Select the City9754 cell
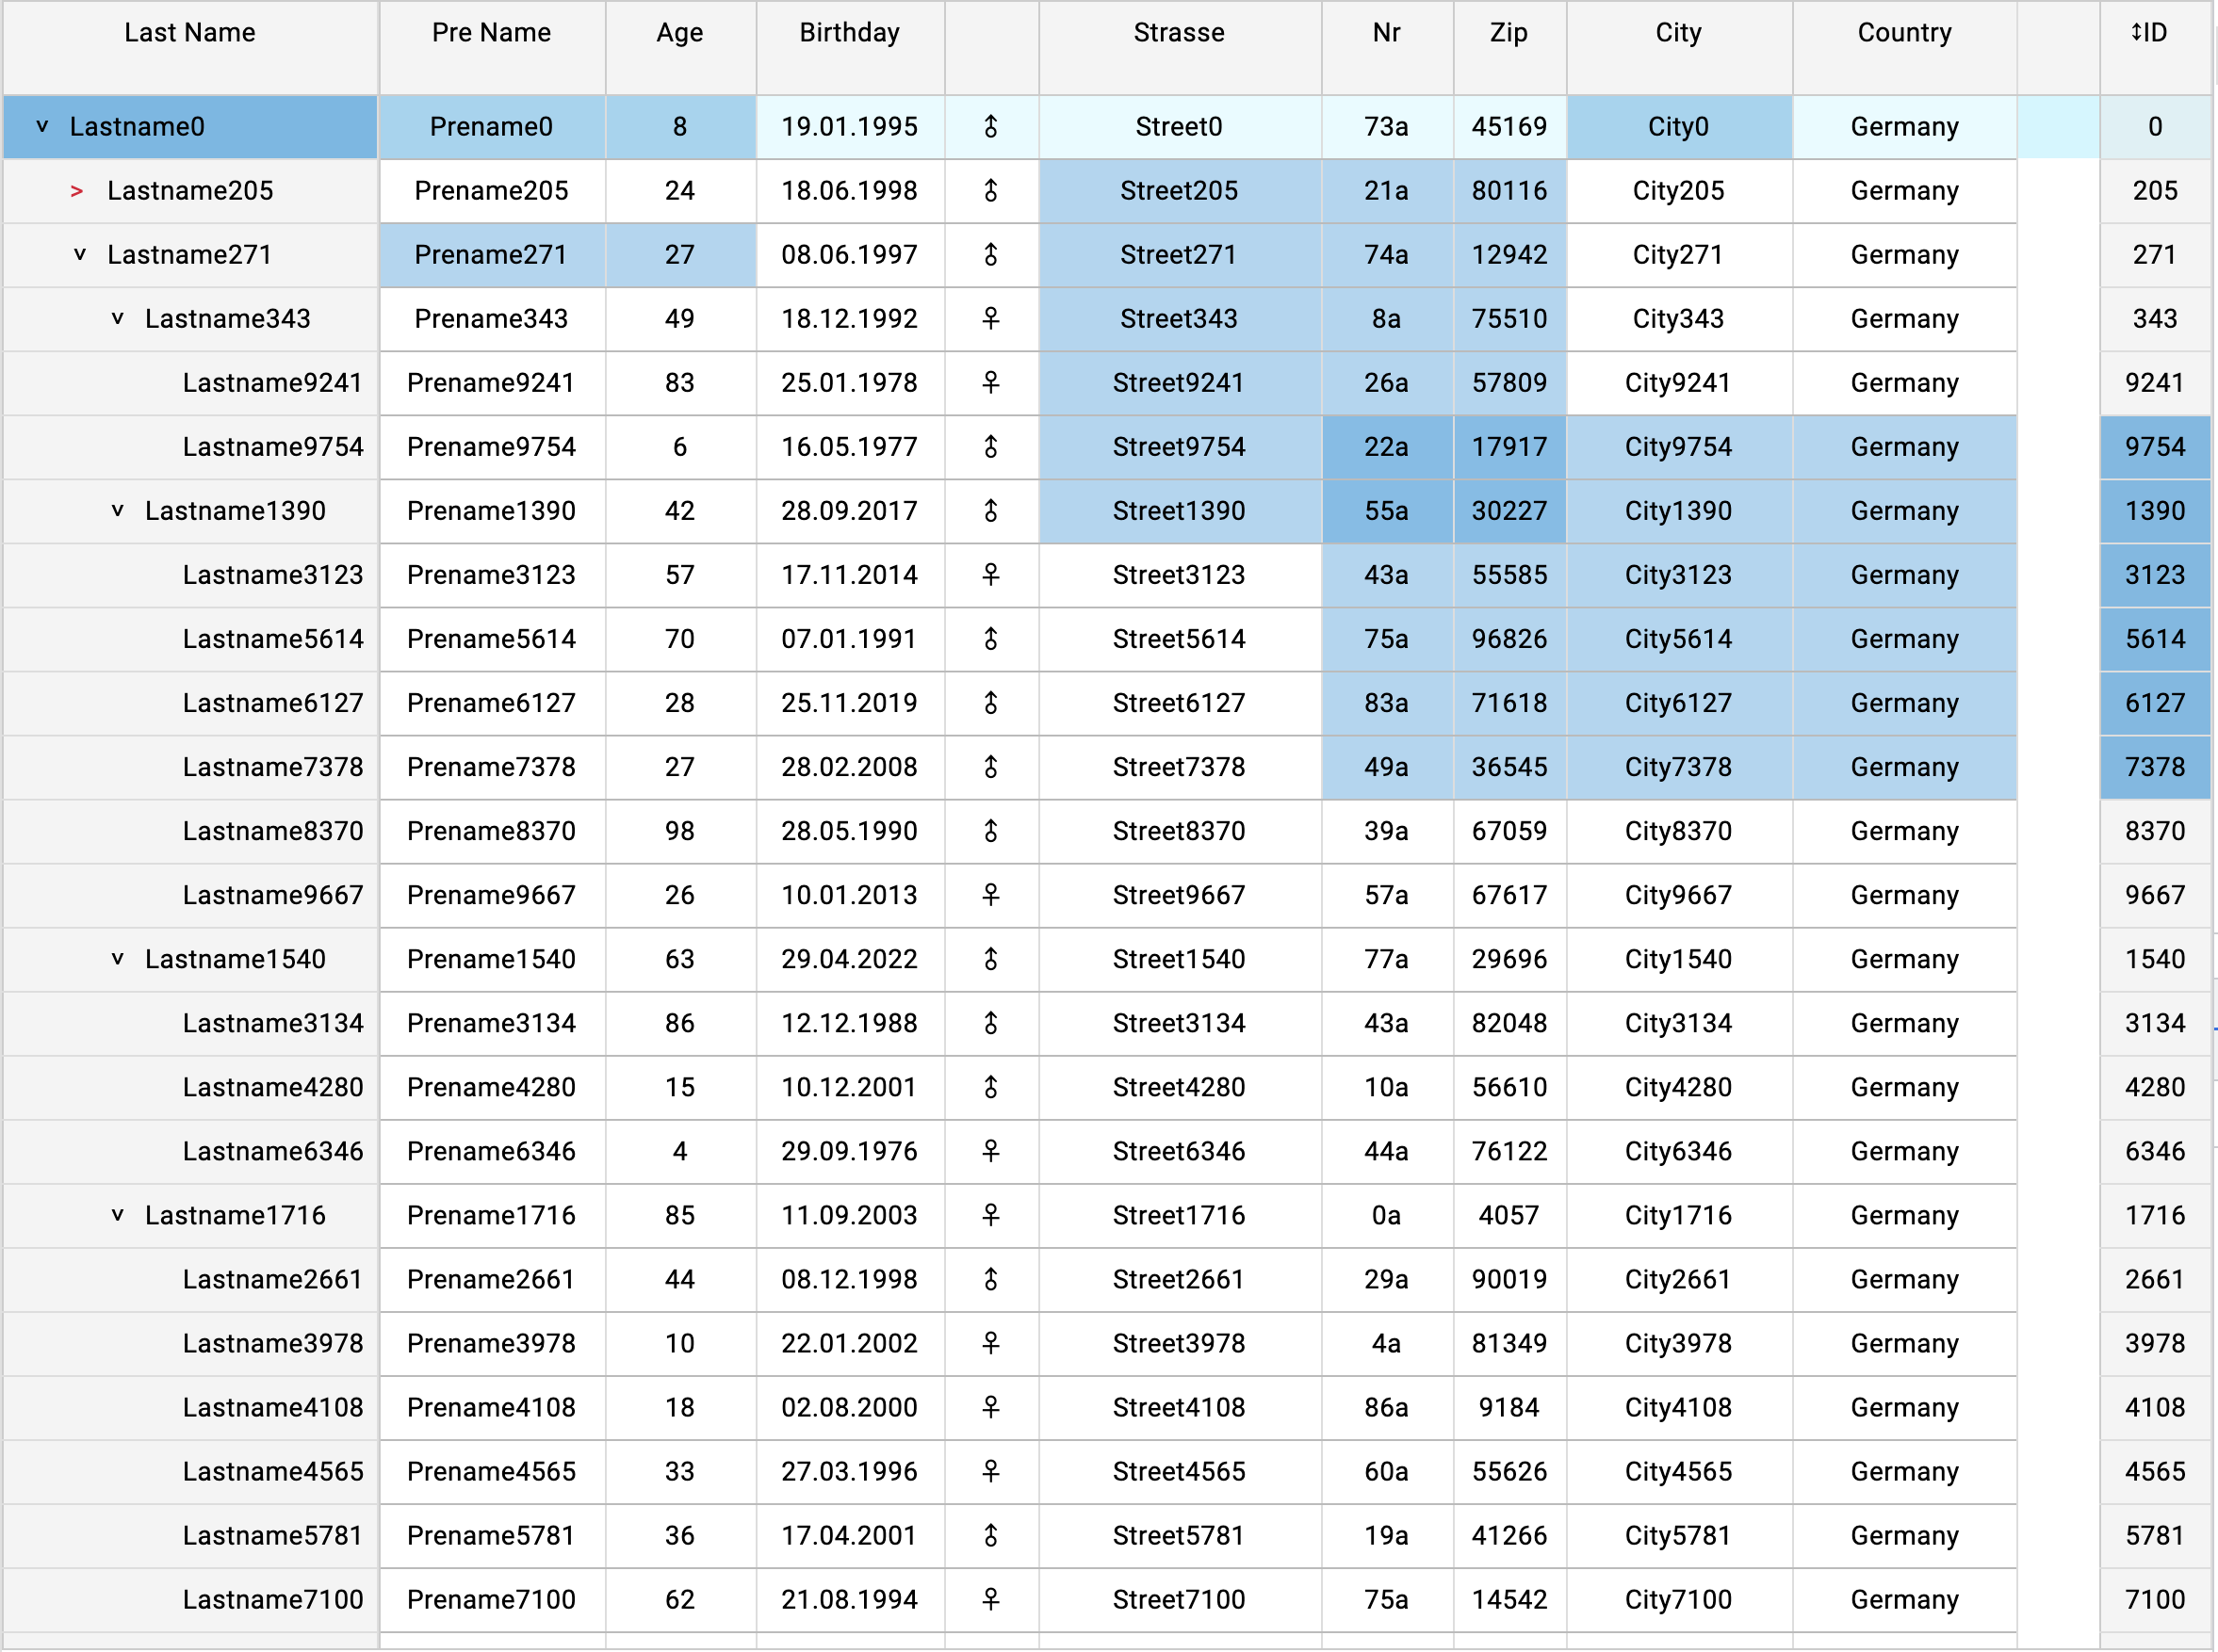The image size is (2218, 1652). click(1678, 447)
